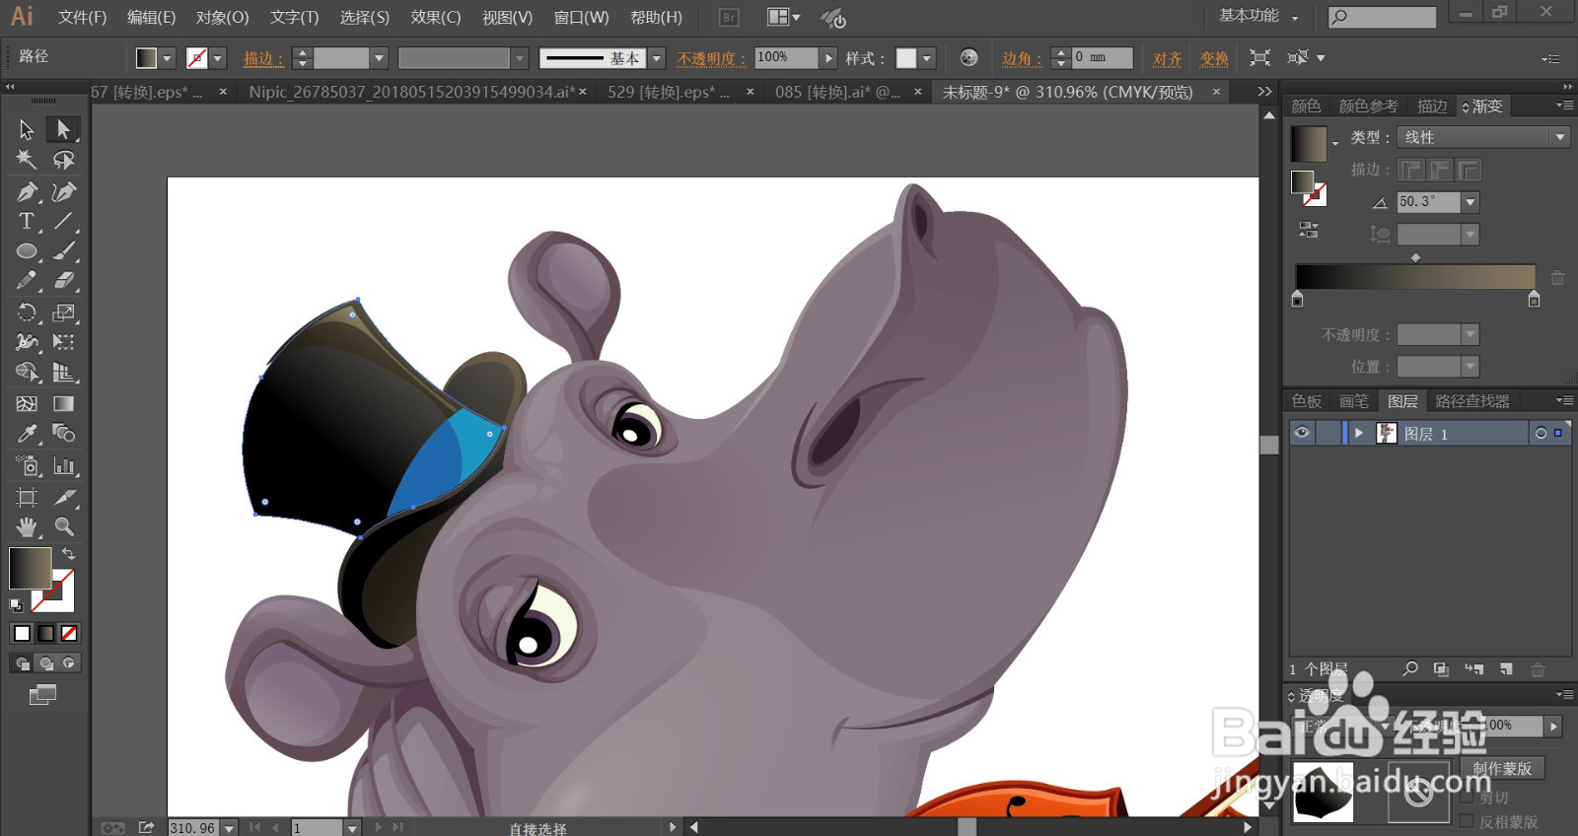
Task: Open the 文件(F) menu
Action: coord(82,17)
